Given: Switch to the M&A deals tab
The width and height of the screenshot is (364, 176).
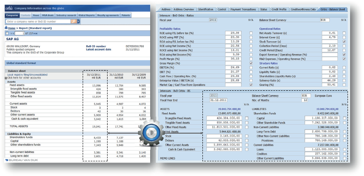Looking at the screenshot, I should click(48, 15).
